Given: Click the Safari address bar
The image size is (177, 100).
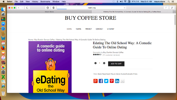Looking at the screenshot, I should tap(92, 8).
